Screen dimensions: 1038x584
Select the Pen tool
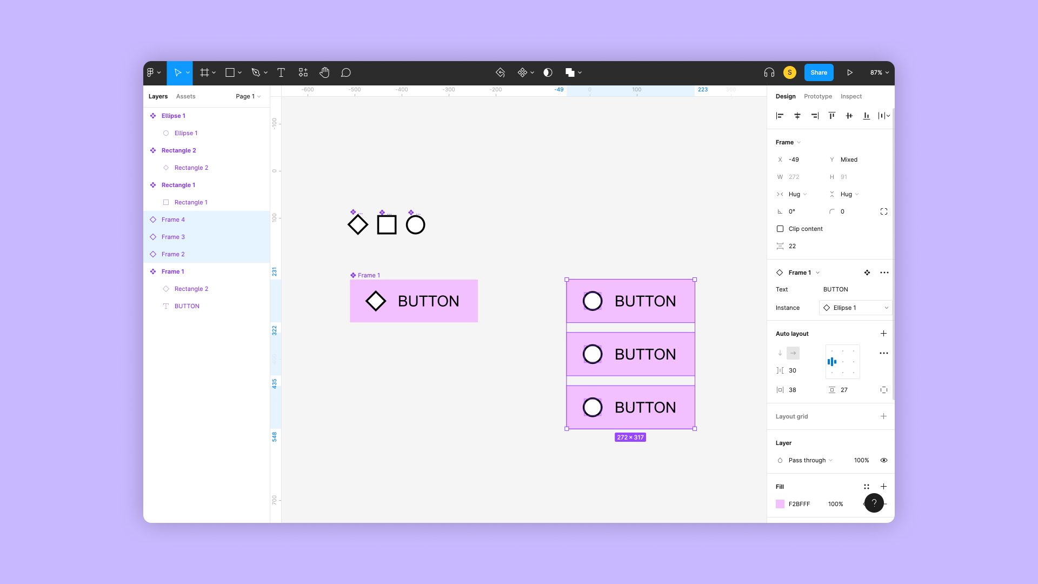[256, 72]
